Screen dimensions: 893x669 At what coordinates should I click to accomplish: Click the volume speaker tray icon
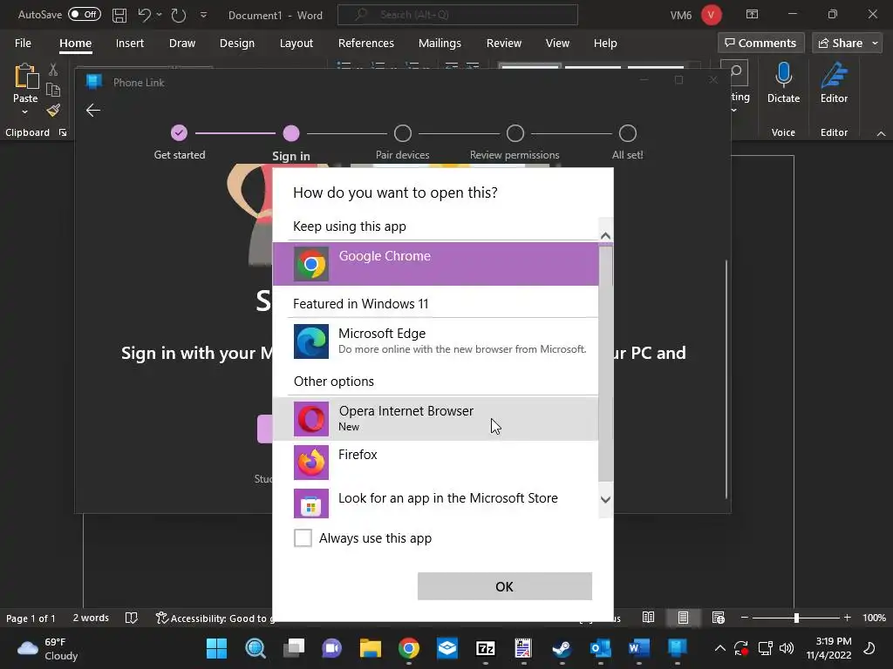(787, 648)
